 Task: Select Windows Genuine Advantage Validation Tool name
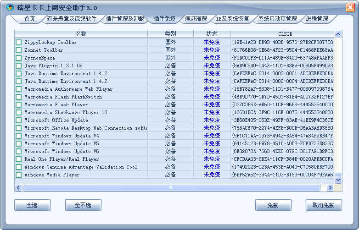coord(81,167)
